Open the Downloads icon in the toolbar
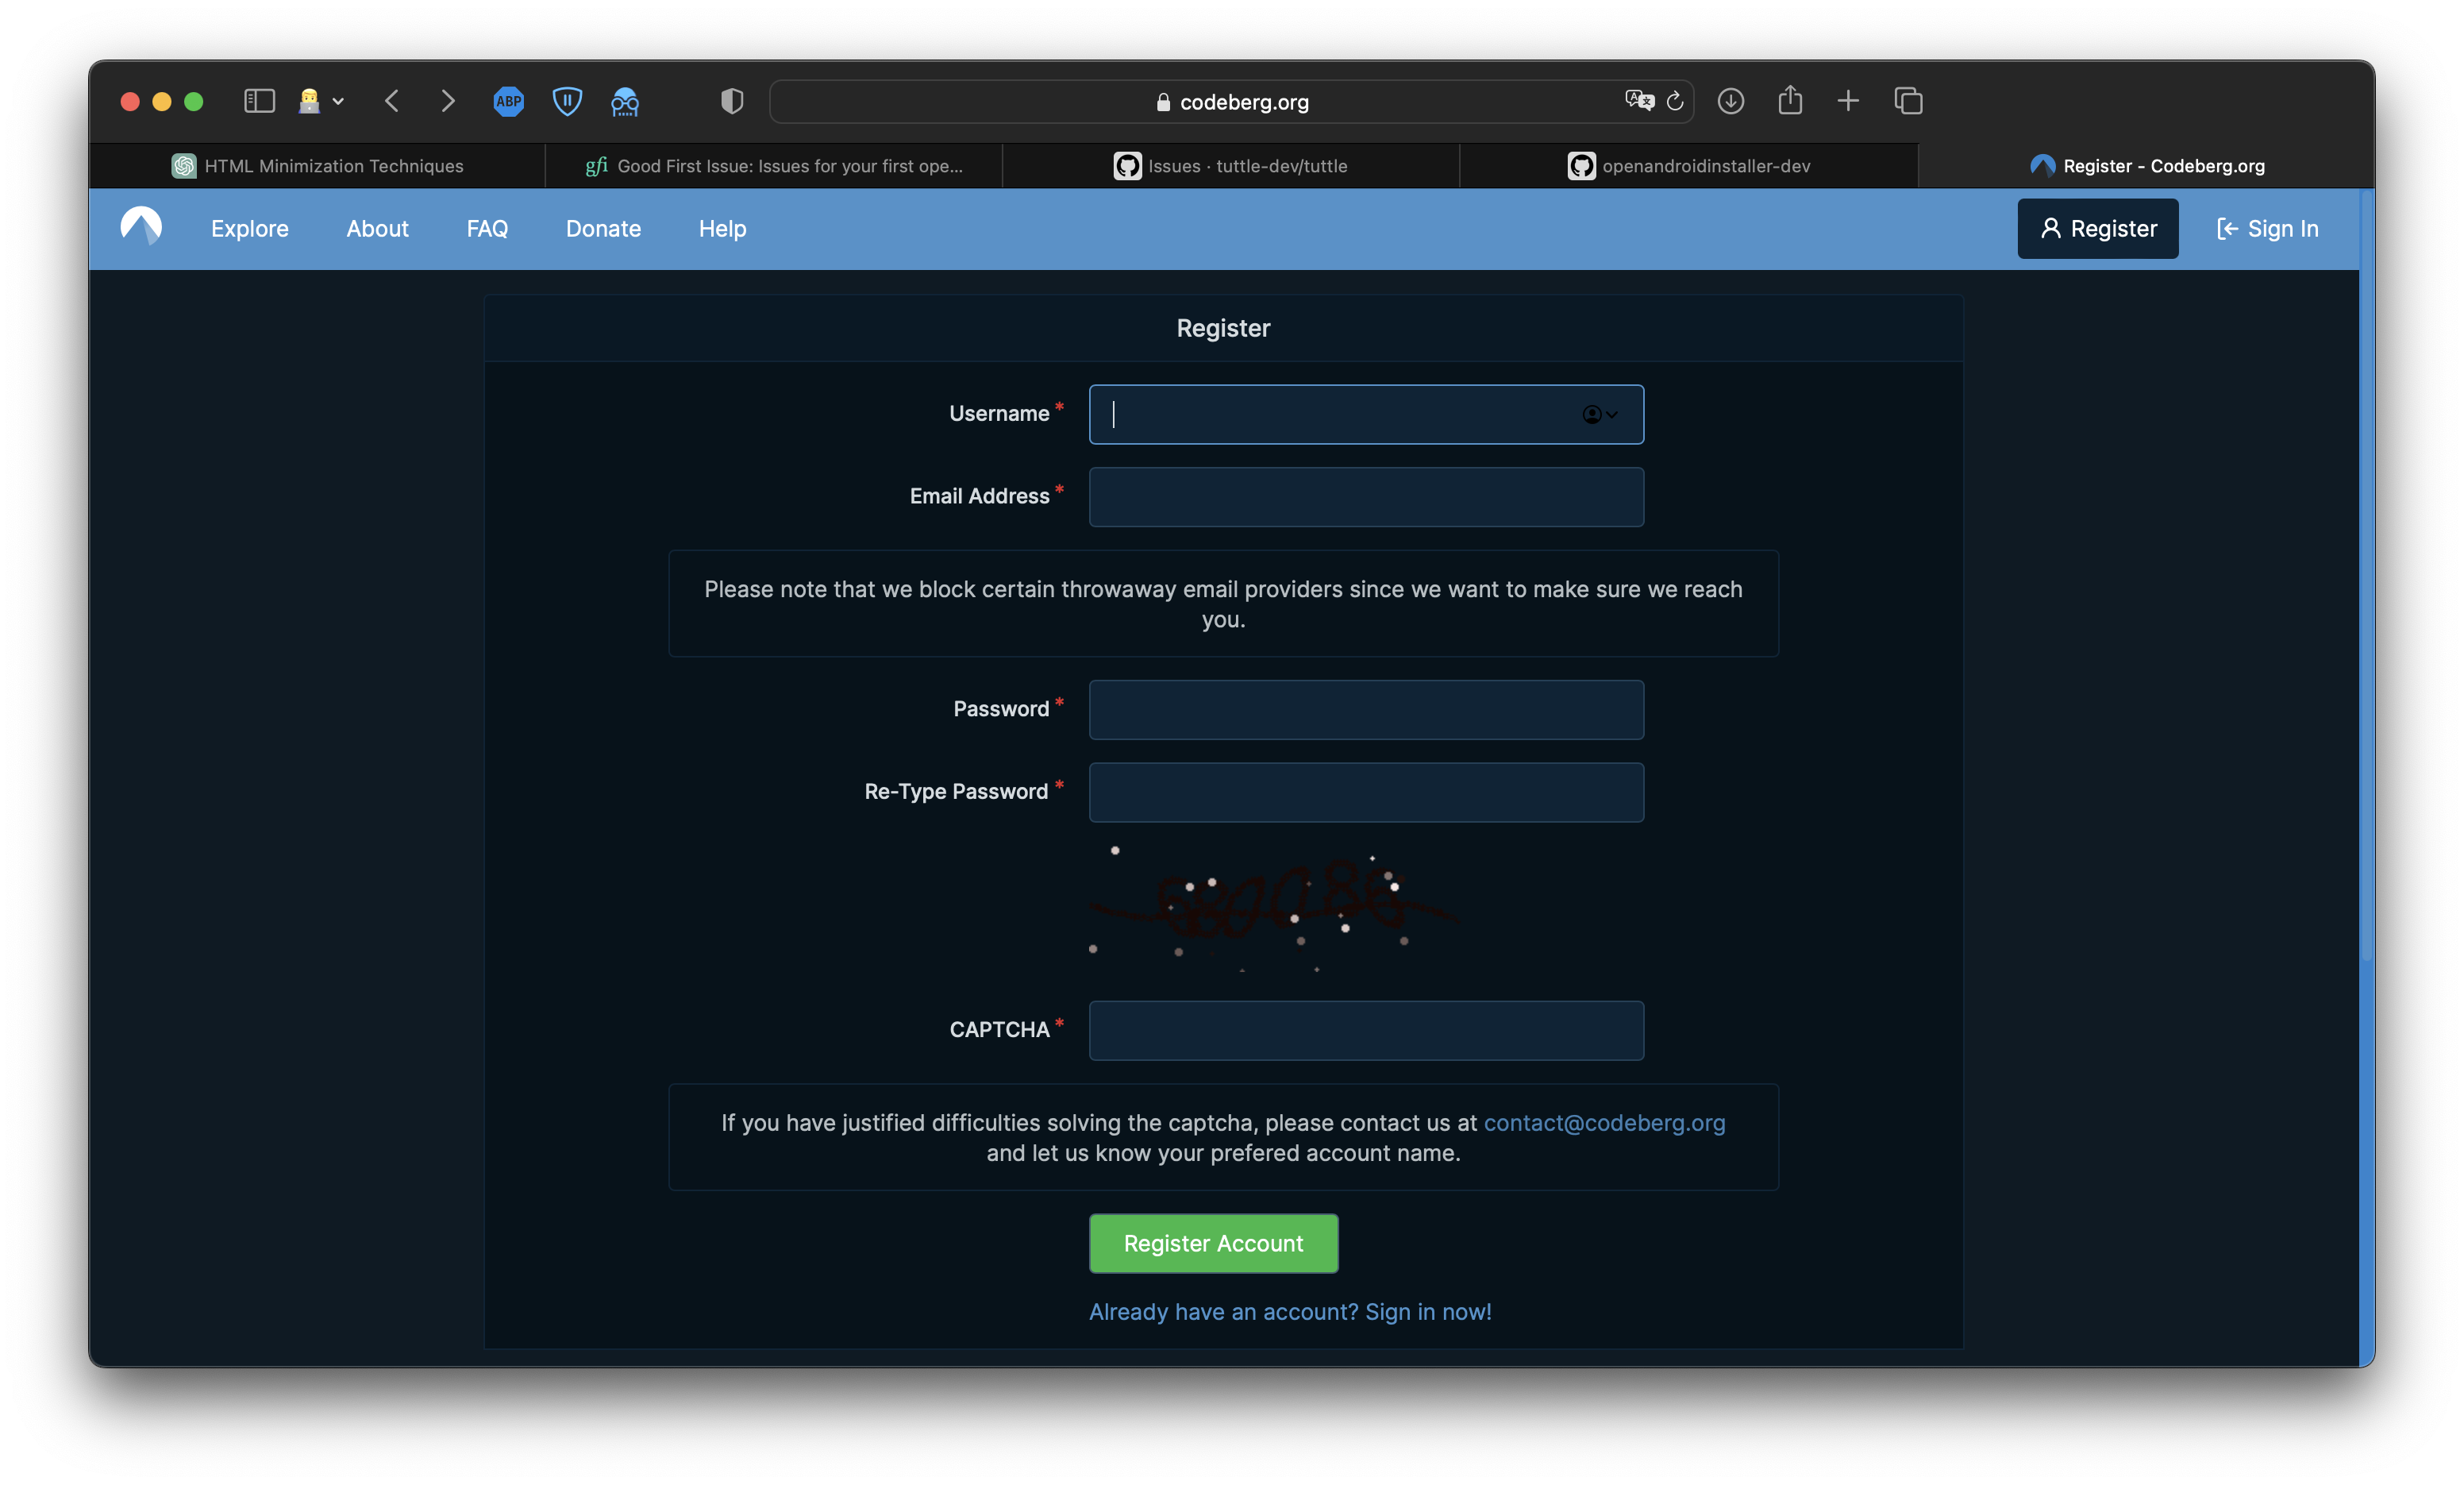 tap(1731, 101)
